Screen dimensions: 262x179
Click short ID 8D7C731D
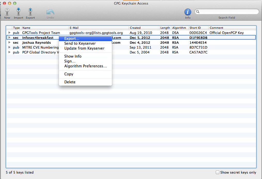click(x=198, y=47)
